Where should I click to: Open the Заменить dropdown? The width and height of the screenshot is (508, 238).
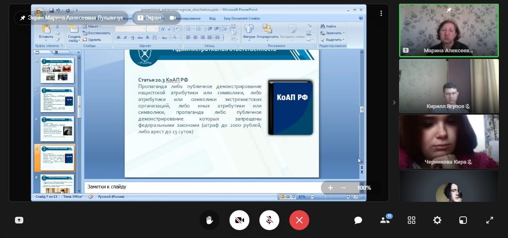click(332, 33)
